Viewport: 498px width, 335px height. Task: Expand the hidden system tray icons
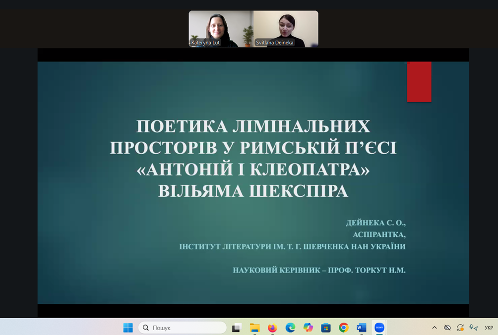435,328
